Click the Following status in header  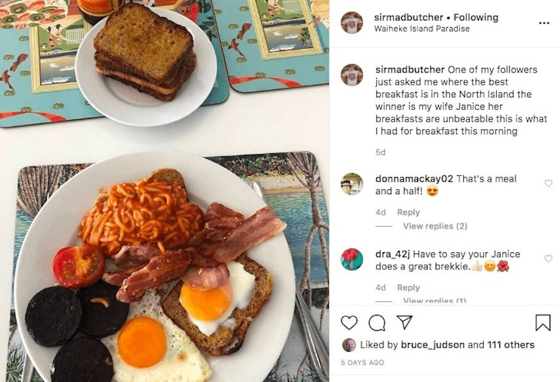click(476, 17)
